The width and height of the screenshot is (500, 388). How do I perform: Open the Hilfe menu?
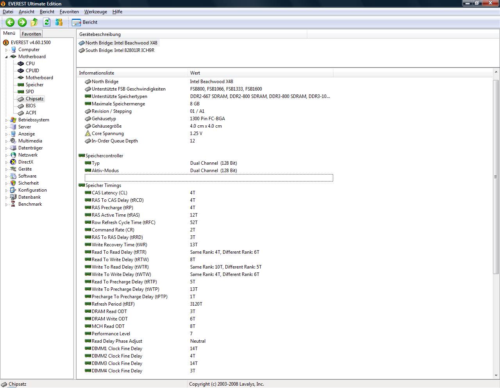tap(117, 12)
